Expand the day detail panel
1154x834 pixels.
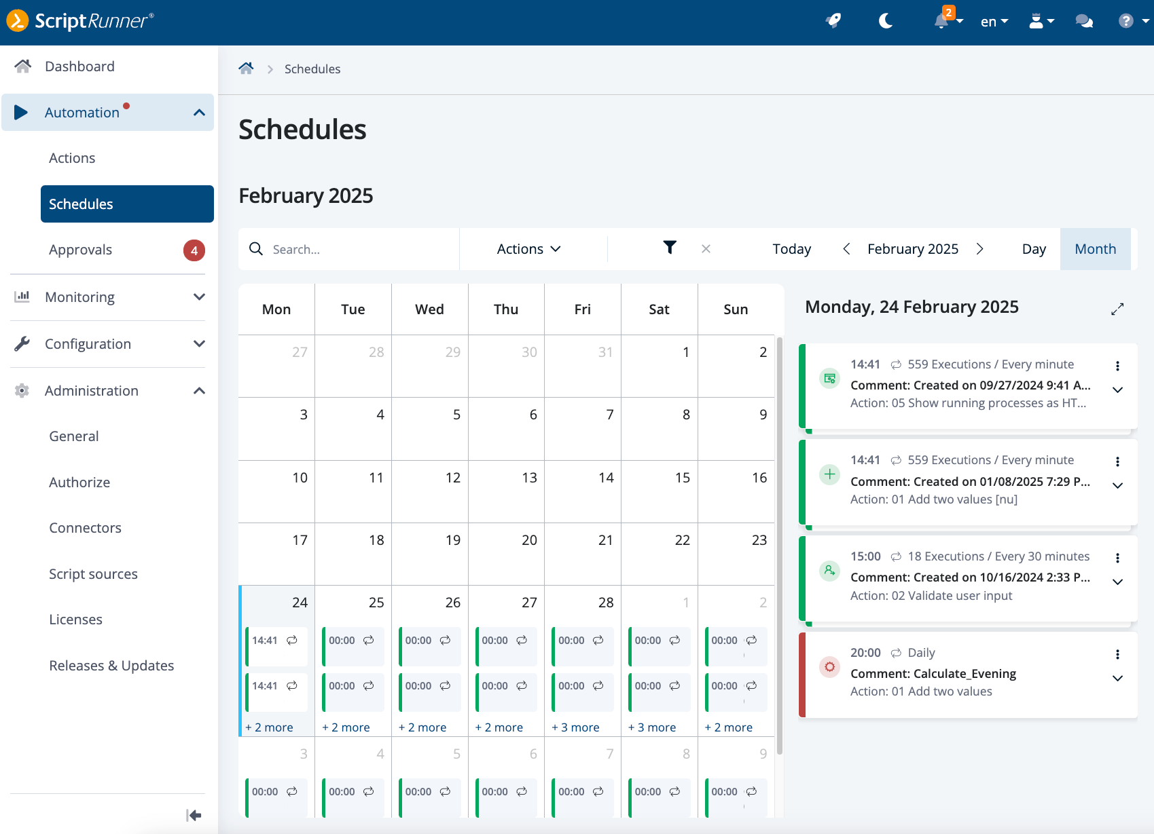pos(1117,309)
